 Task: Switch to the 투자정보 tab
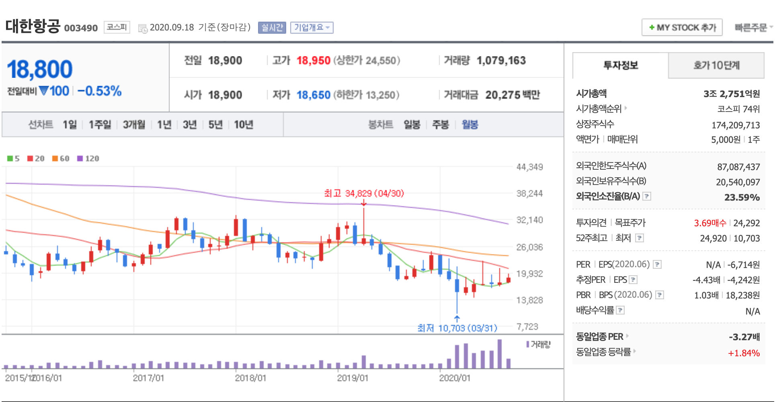point(620,65)
